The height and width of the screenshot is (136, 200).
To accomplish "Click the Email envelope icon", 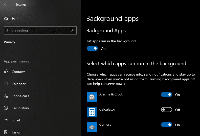I will (x=6, y=120).
